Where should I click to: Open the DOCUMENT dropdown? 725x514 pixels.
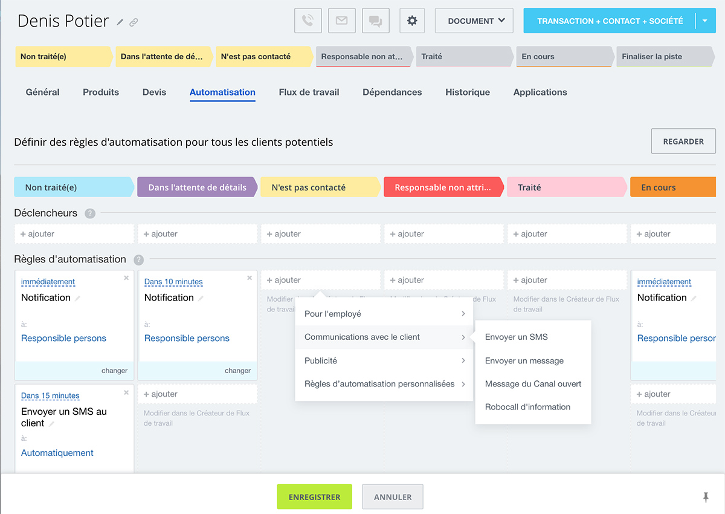coord(474,21)
